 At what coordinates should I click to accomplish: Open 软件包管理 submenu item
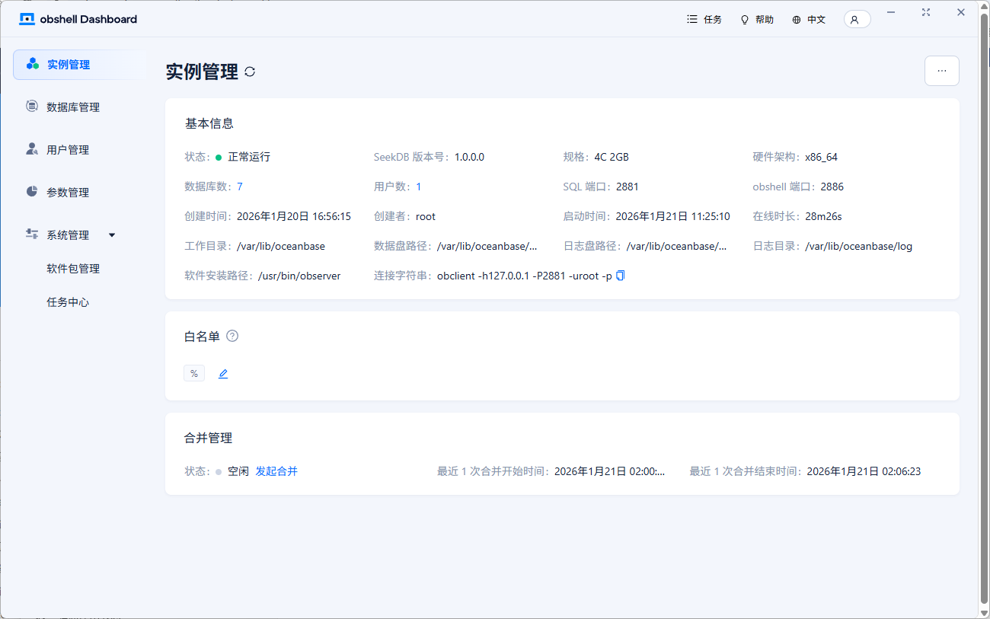point(73,269)
